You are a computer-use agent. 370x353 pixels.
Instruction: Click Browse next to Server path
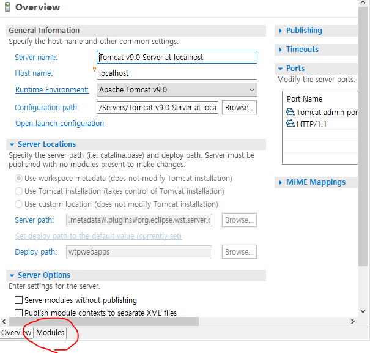(x=239, y=220)
